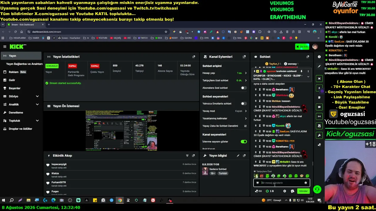Image resolution: width=376 pixels, height=211 pixels.
Task: Go to Reklam Beta section
Action: pyautogui.click(x=21, y=72)
